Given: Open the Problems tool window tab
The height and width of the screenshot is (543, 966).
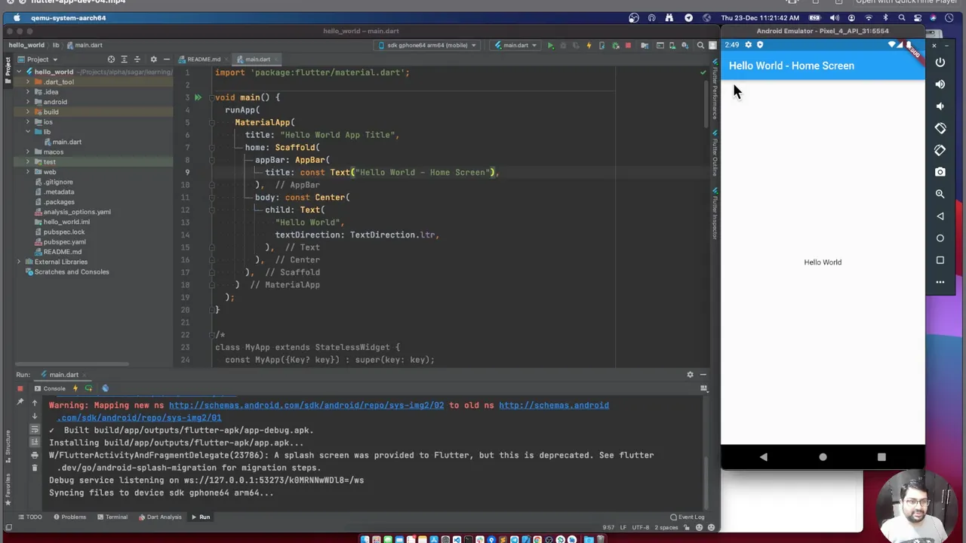Looking at the screenshot, I should click(69, 517).
